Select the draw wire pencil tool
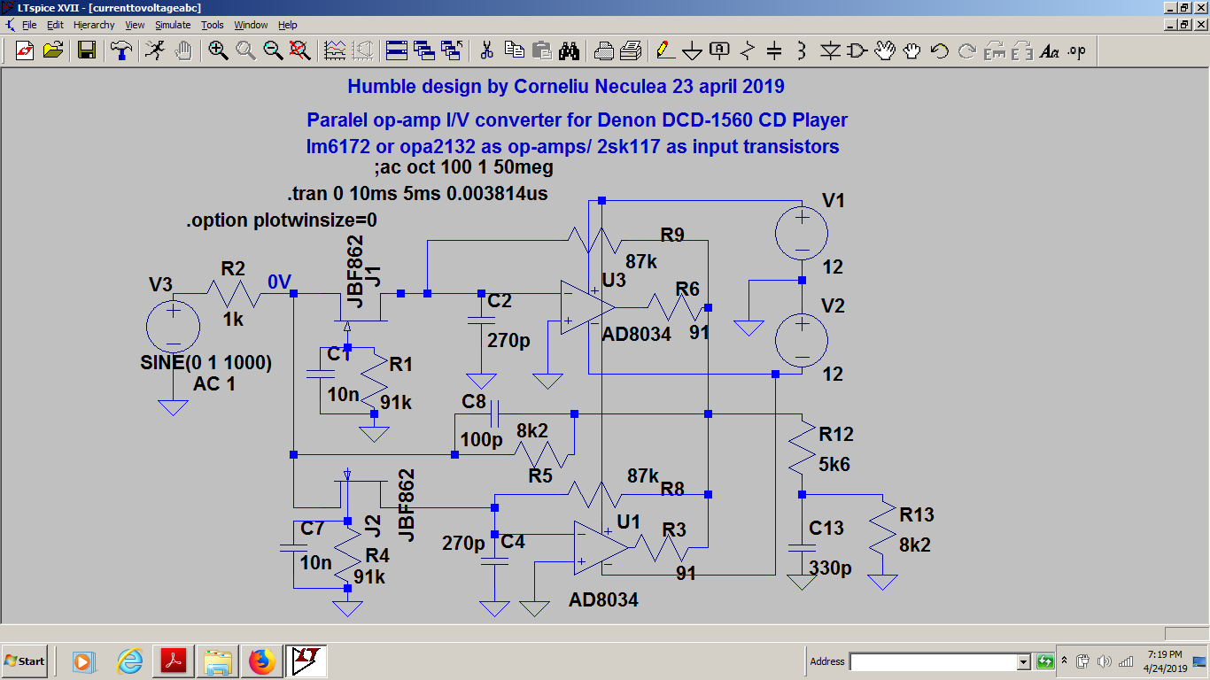 tap(665, 50)
